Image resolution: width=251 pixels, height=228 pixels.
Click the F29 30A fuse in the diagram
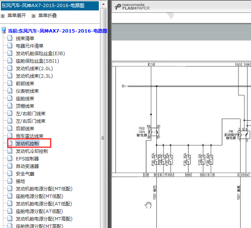(x=211, y=160)
